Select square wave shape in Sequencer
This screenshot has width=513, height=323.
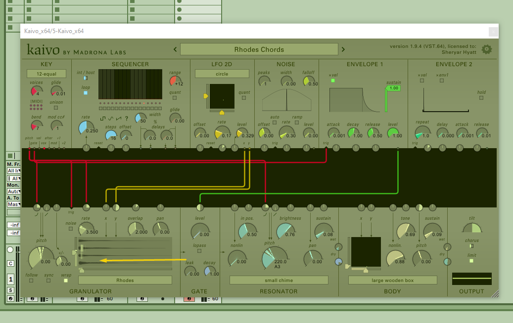[103, 119]
